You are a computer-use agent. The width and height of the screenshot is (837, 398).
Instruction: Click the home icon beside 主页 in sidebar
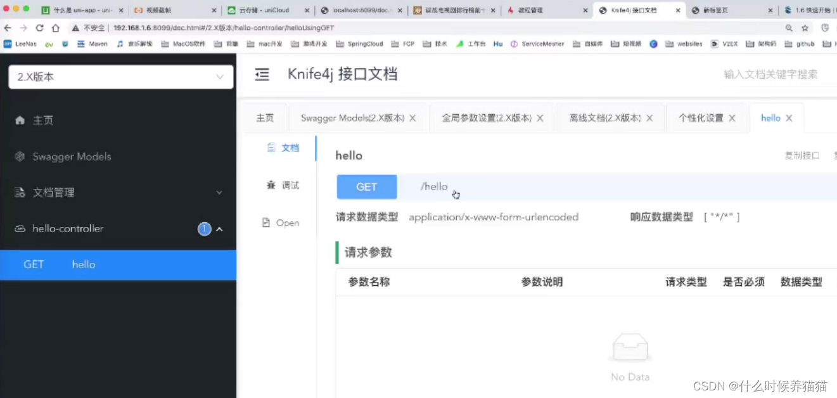(x=20, y=120)
